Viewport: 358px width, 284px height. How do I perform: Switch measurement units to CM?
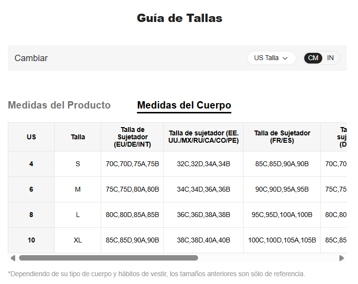313,58
